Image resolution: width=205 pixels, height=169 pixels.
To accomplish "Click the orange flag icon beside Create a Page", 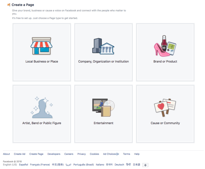I will click(9, 5).
